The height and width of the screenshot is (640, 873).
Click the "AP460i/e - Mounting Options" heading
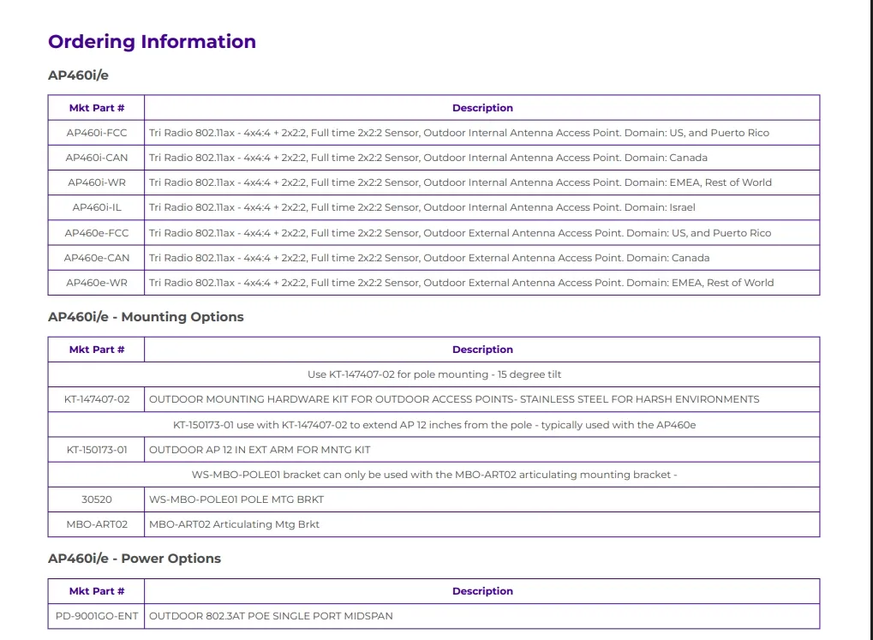click(146, 317)
